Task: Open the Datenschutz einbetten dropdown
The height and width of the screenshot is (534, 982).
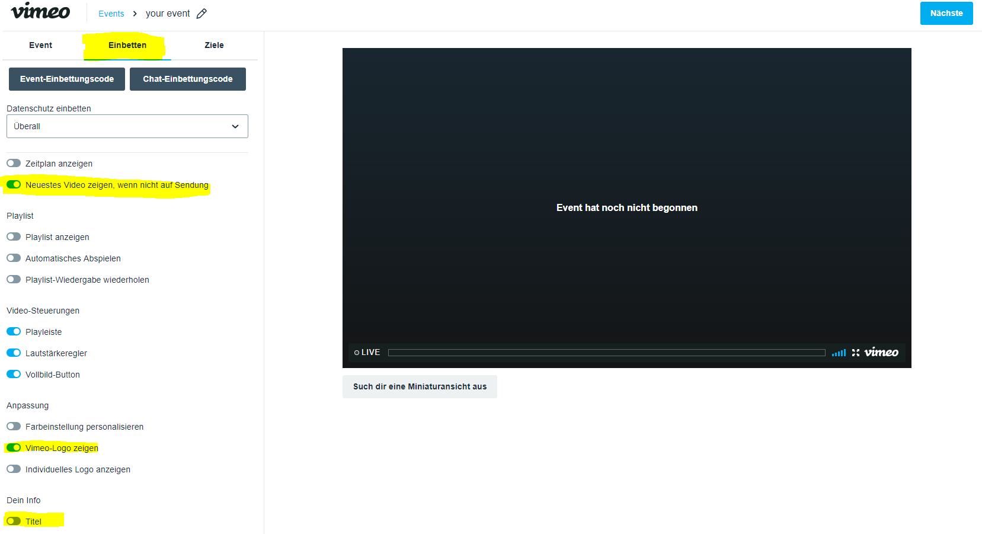Action: pos(127,126)
